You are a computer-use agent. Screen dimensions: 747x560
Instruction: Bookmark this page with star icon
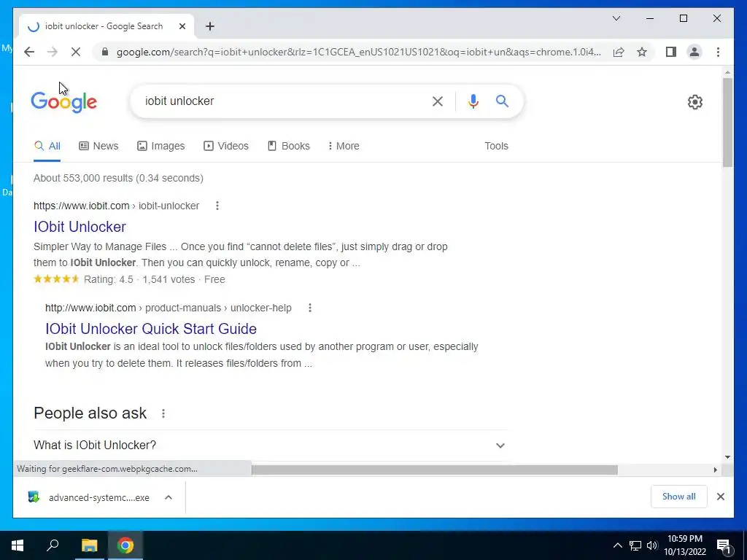pyautogui.click(x=642, y=52)
